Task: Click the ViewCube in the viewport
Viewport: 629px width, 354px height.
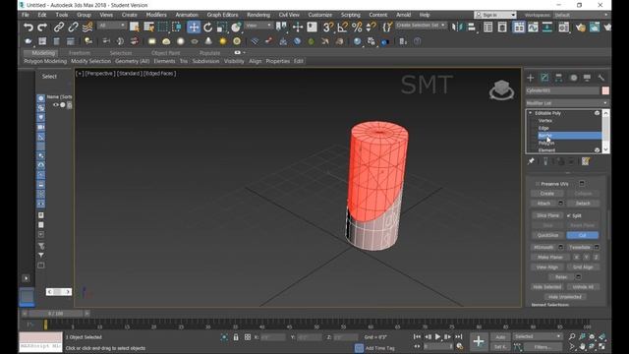Action: pos(501,89)
